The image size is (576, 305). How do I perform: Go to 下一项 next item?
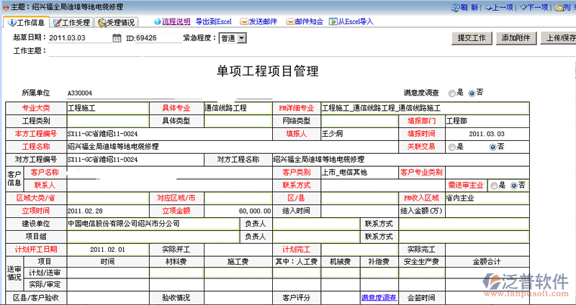[x=534, y=7]
